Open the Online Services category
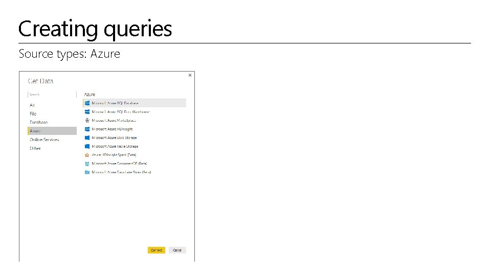The width and height of the screenshot is (491, 276). (x=44, y=140)
